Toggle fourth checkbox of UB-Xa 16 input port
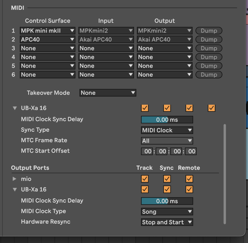This screenshot has height=243, width=248. pos(212,108)
